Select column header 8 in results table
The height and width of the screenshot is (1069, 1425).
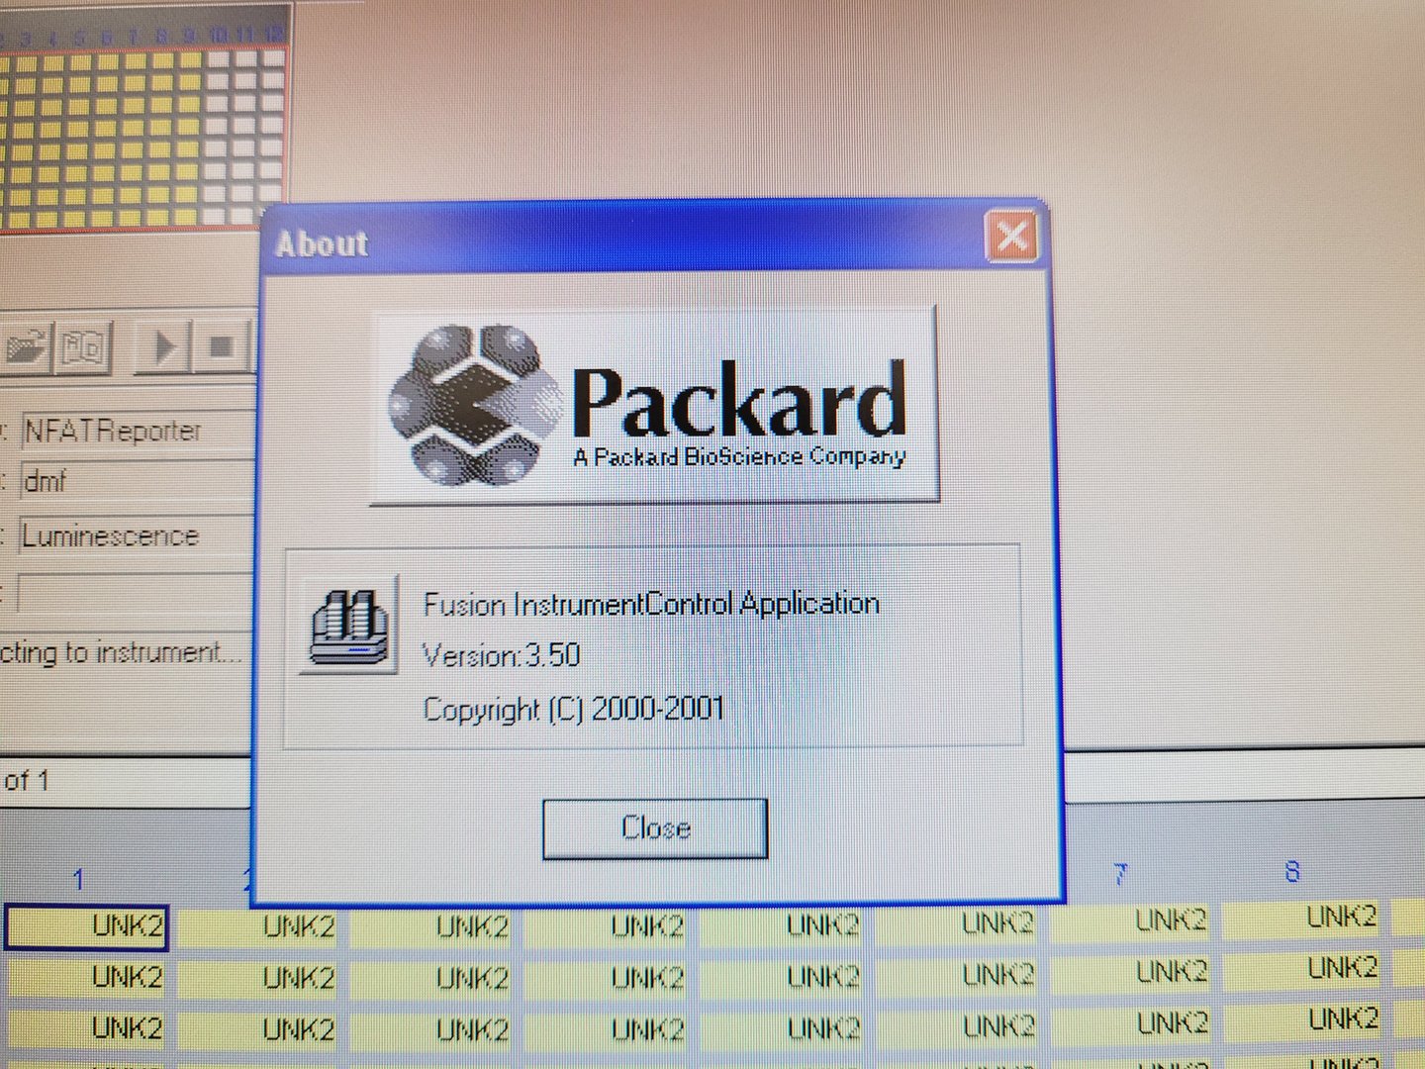[1291, 871]
